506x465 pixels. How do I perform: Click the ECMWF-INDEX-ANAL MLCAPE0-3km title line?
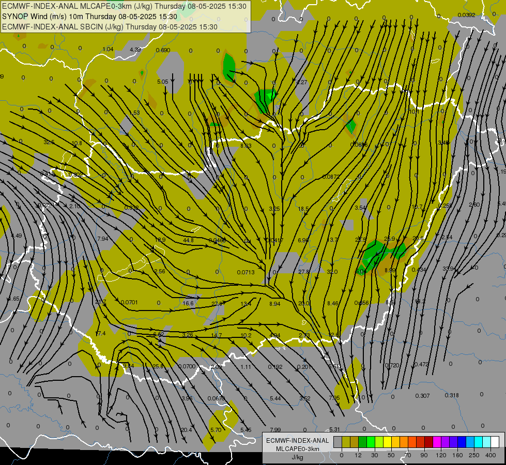click(124, 6)
